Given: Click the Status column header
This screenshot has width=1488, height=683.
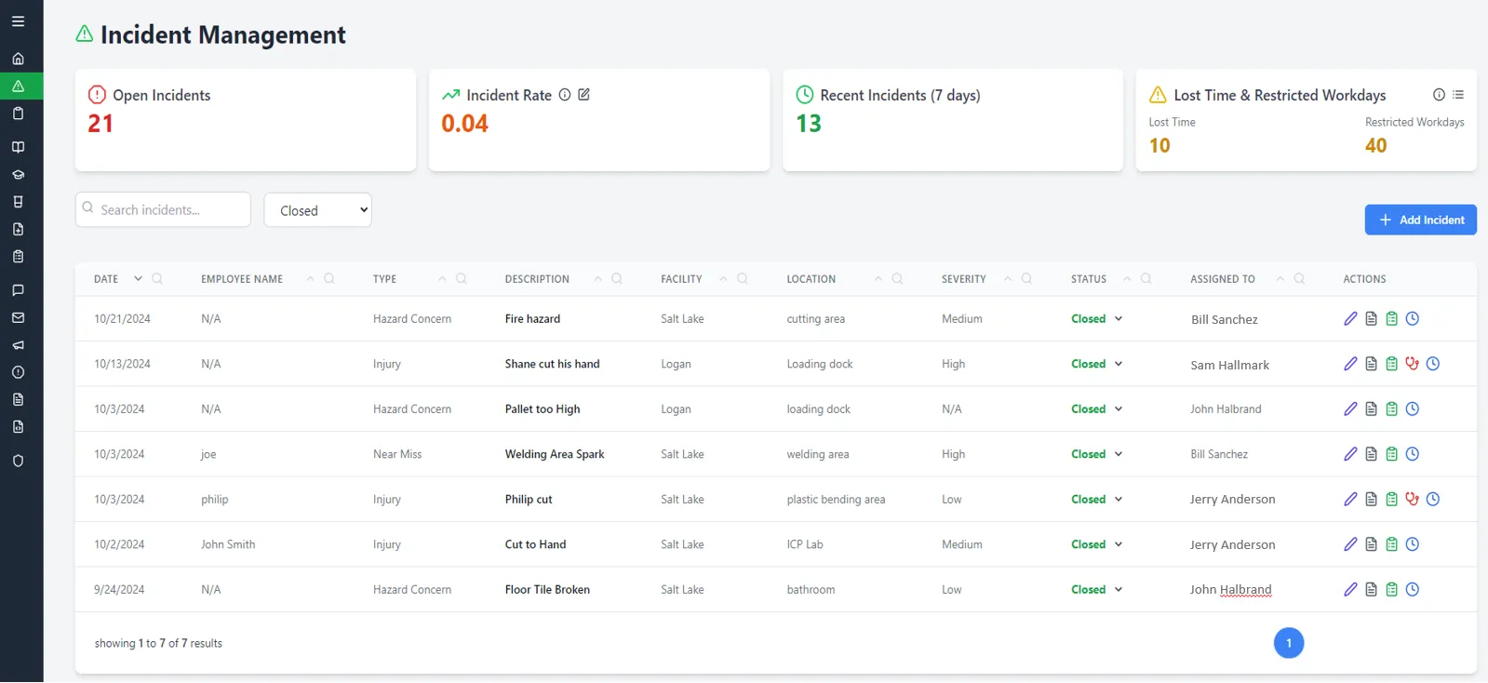Looking at the screenshot, I should 1089,279.
